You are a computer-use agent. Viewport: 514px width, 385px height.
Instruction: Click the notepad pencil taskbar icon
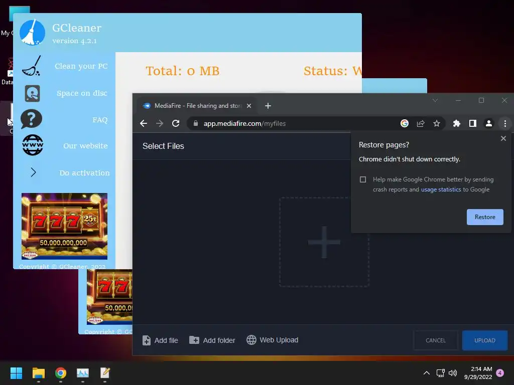pyautogui.click(x=105, y=373)
